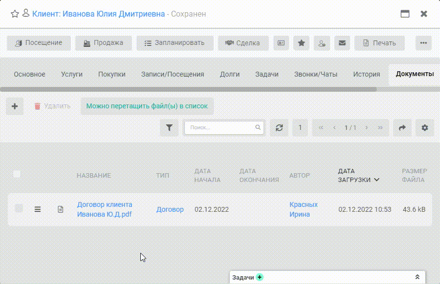Click the Сделка button

(243, 43)
